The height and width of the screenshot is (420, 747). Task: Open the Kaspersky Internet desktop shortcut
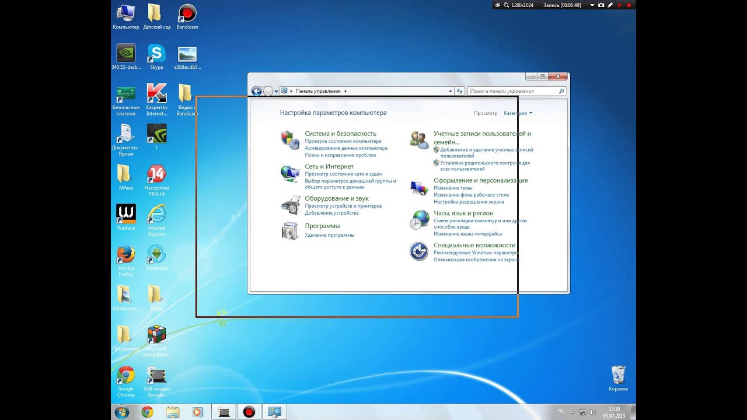pos(156,99)
